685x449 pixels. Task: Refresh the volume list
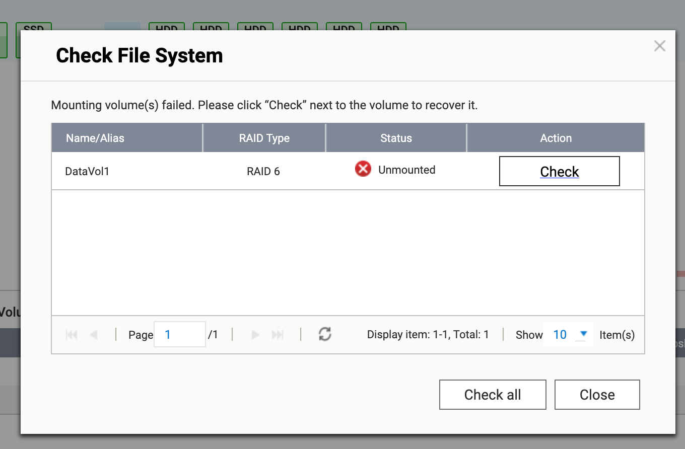click(x=325, y=334)
